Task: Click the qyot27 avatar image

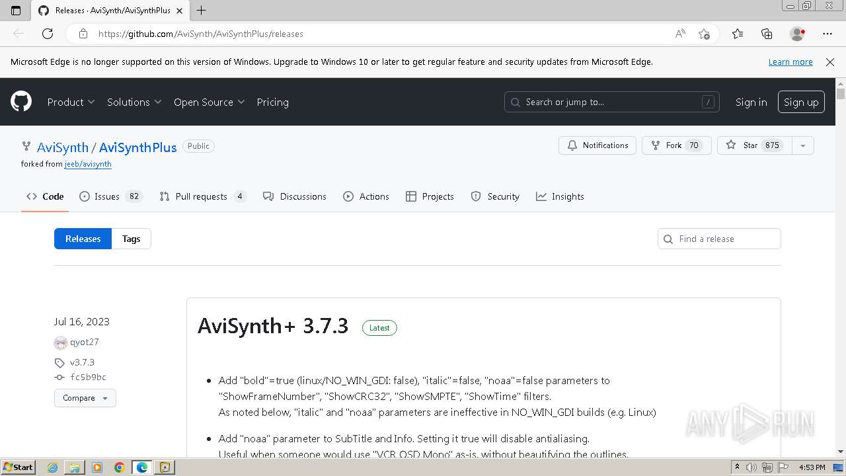Action: pos(60,342)
